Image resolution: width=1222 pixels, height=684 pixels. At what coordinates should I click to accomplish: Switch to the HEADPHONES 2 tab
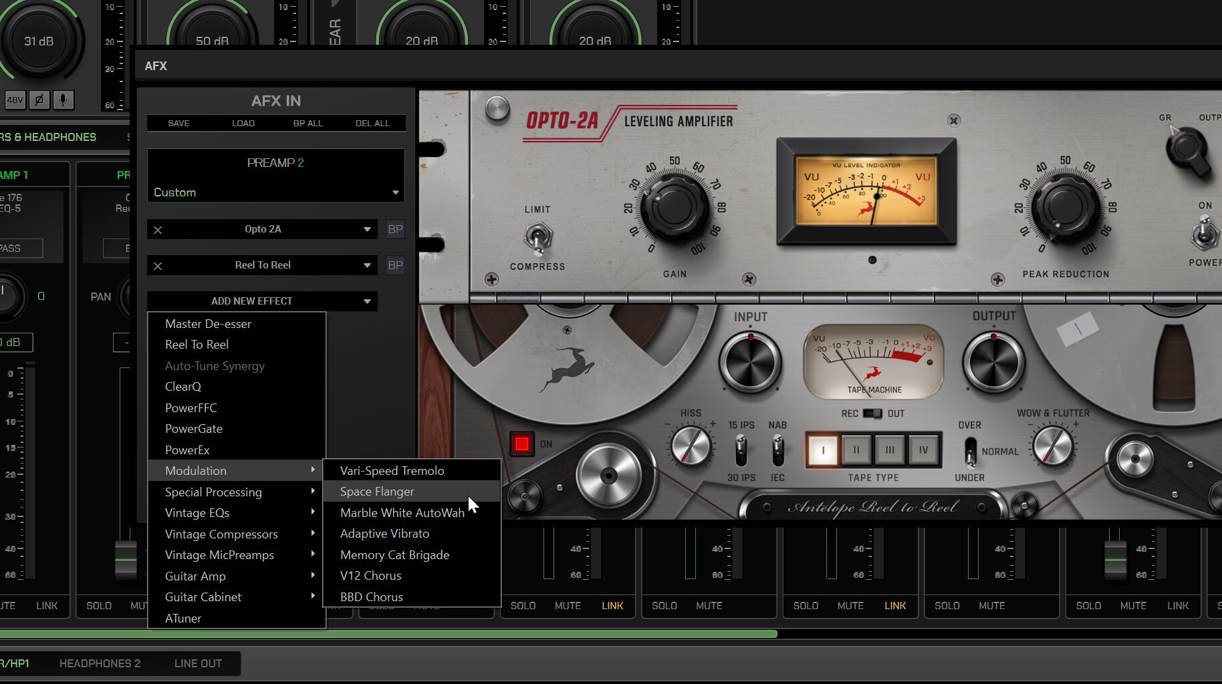[x=100, y=663]
